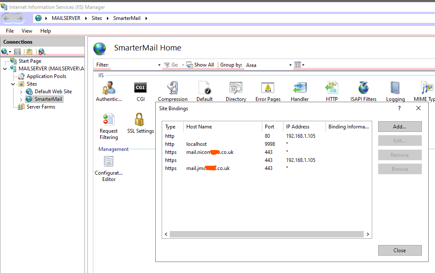The image size is (435, 273).
Task: Open the View menu
Action: click(x=27, y=31)
